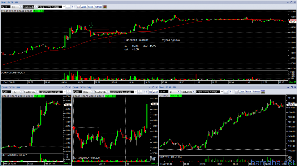Jump to latest bar (>>|) in DLTR Daily chart
Screen dimensions: 297x166
(150, 92)
